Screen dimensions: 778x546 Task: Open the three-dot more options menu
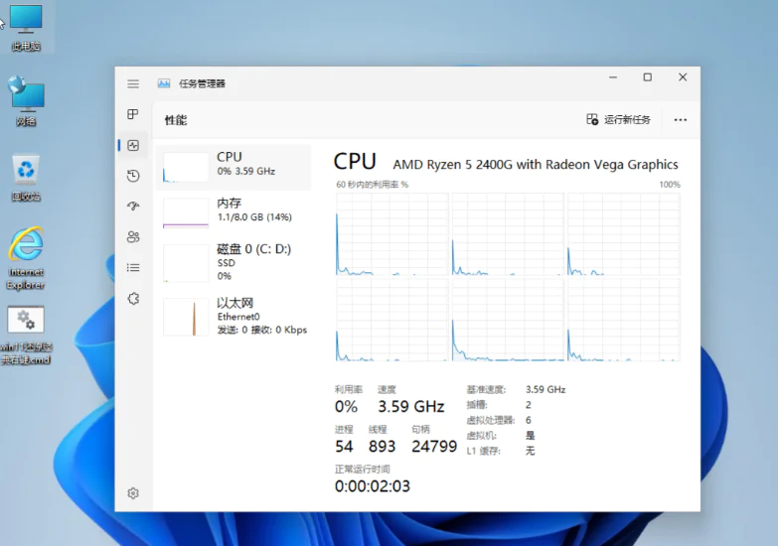pos(681,120)
